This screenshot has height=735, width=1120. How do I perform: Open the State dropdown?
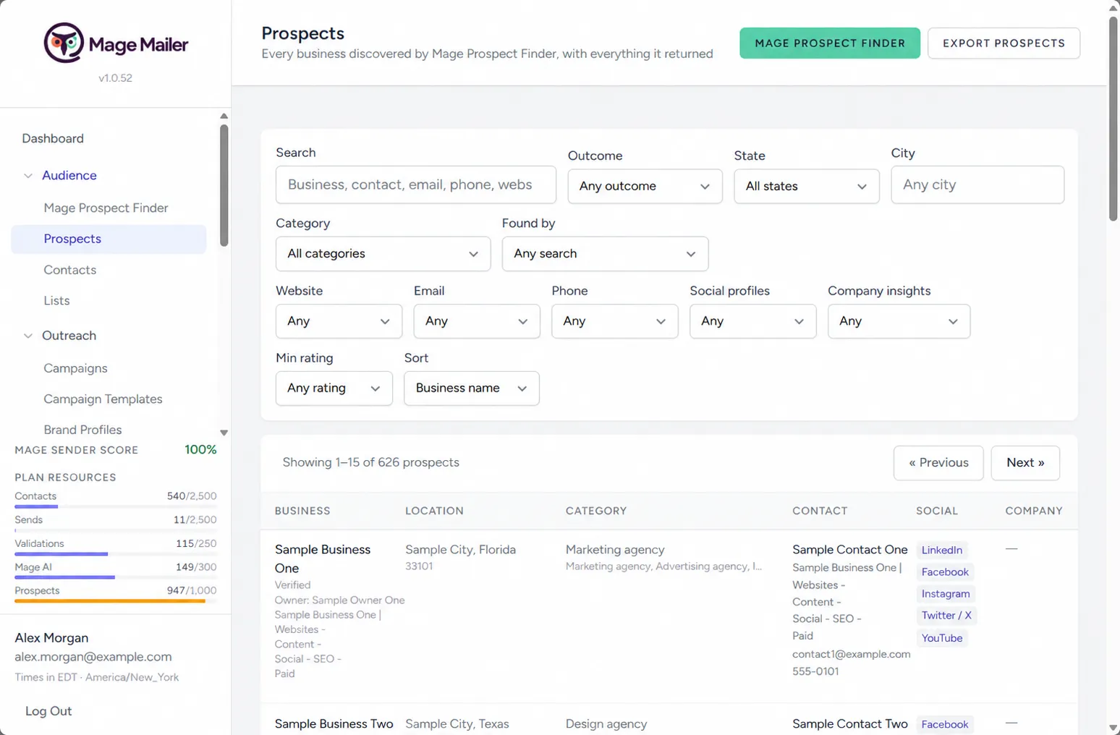(x=806, y=186)
